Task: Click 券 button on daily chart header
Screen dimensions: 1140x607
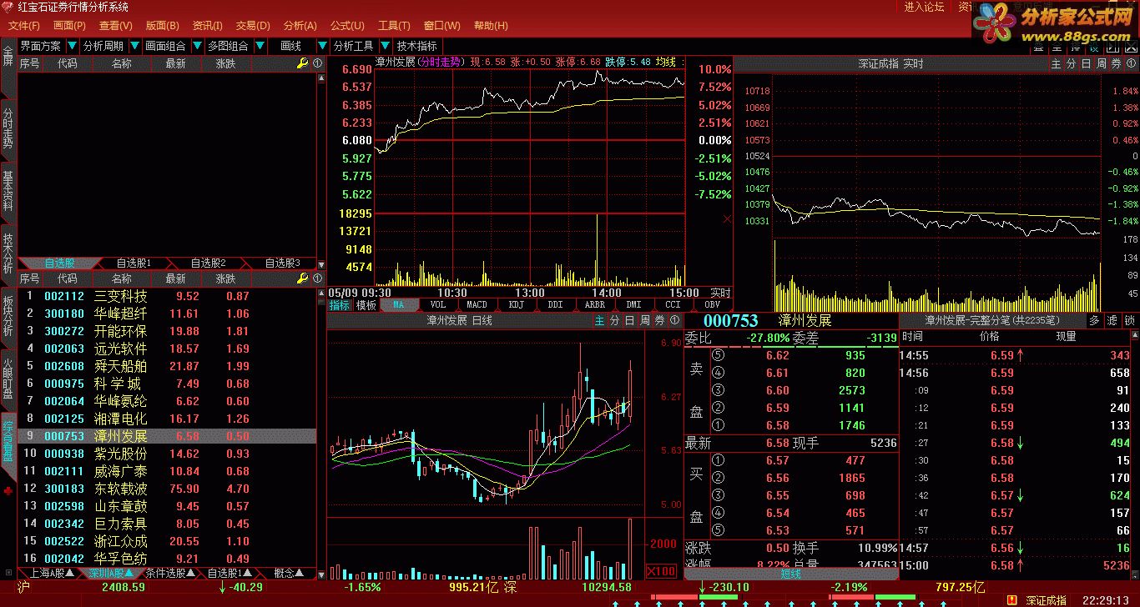Action: point(659,320)
